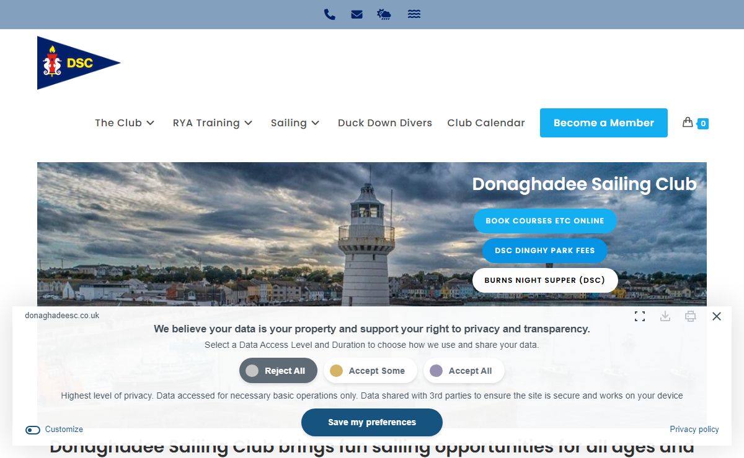Open Duck Down Divers menu item
Screen dimensions: 744x458
[385, 123]
